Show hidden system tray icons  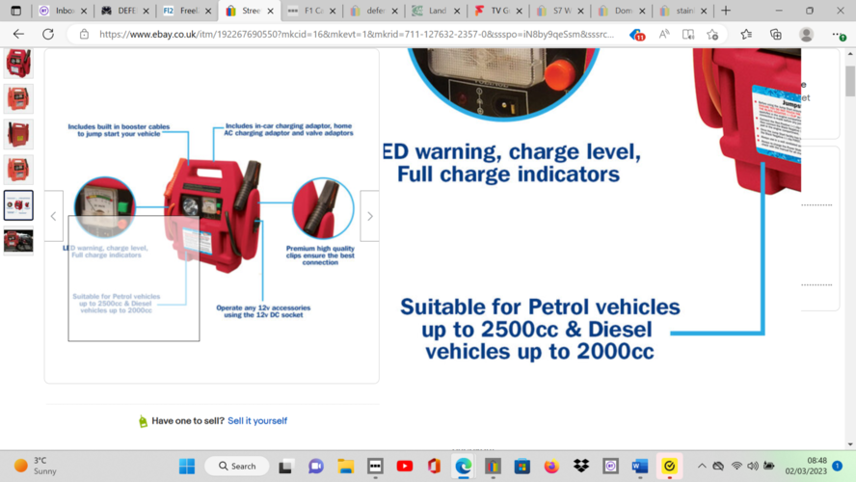(x=702, y=467)
